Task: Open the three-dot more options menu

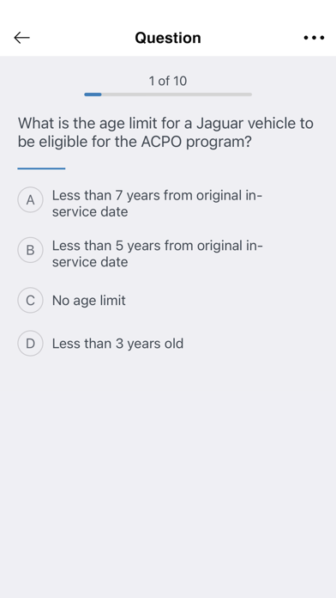Action: click(x=314, y=38)
